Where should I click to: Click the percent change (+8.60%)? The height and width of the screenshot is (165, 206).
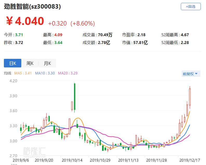pos(83,23)
